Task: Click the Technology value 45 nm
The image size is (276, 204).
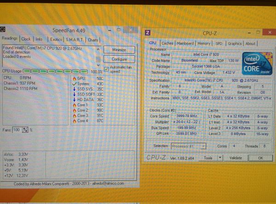Action: click(181, 72)
